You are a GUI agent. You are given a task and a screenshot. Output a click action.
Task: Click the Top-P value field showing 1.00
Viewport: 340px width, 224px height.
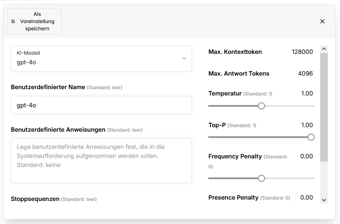(307, 125)
